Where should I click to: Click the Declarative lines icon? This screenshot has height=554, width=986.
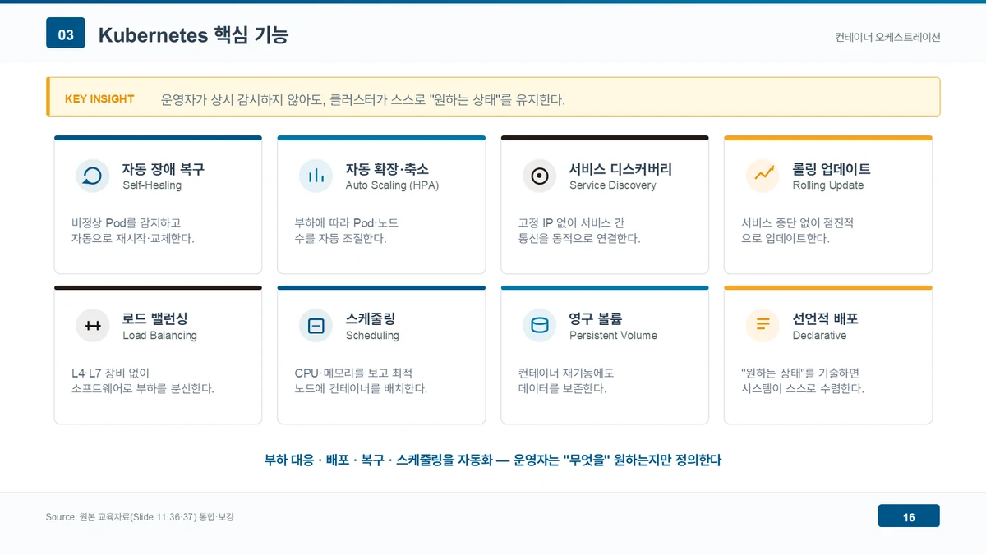click(763, 326)
